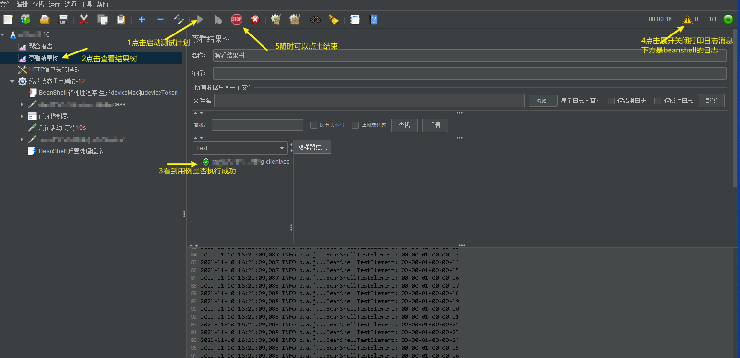This screenshot has height=358, width=740.
Task: Click the Start no pauses icon
Action: [x=218, y=20]
